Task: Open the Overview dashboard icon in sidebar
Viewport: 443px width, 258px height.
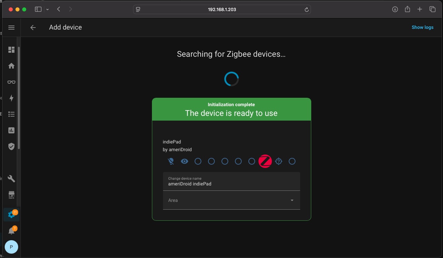Action: 11,50
